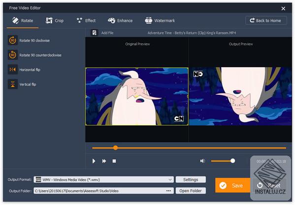Select the Rotate 90 counterclockwise label
295x205 pixels.
point(40,55)
